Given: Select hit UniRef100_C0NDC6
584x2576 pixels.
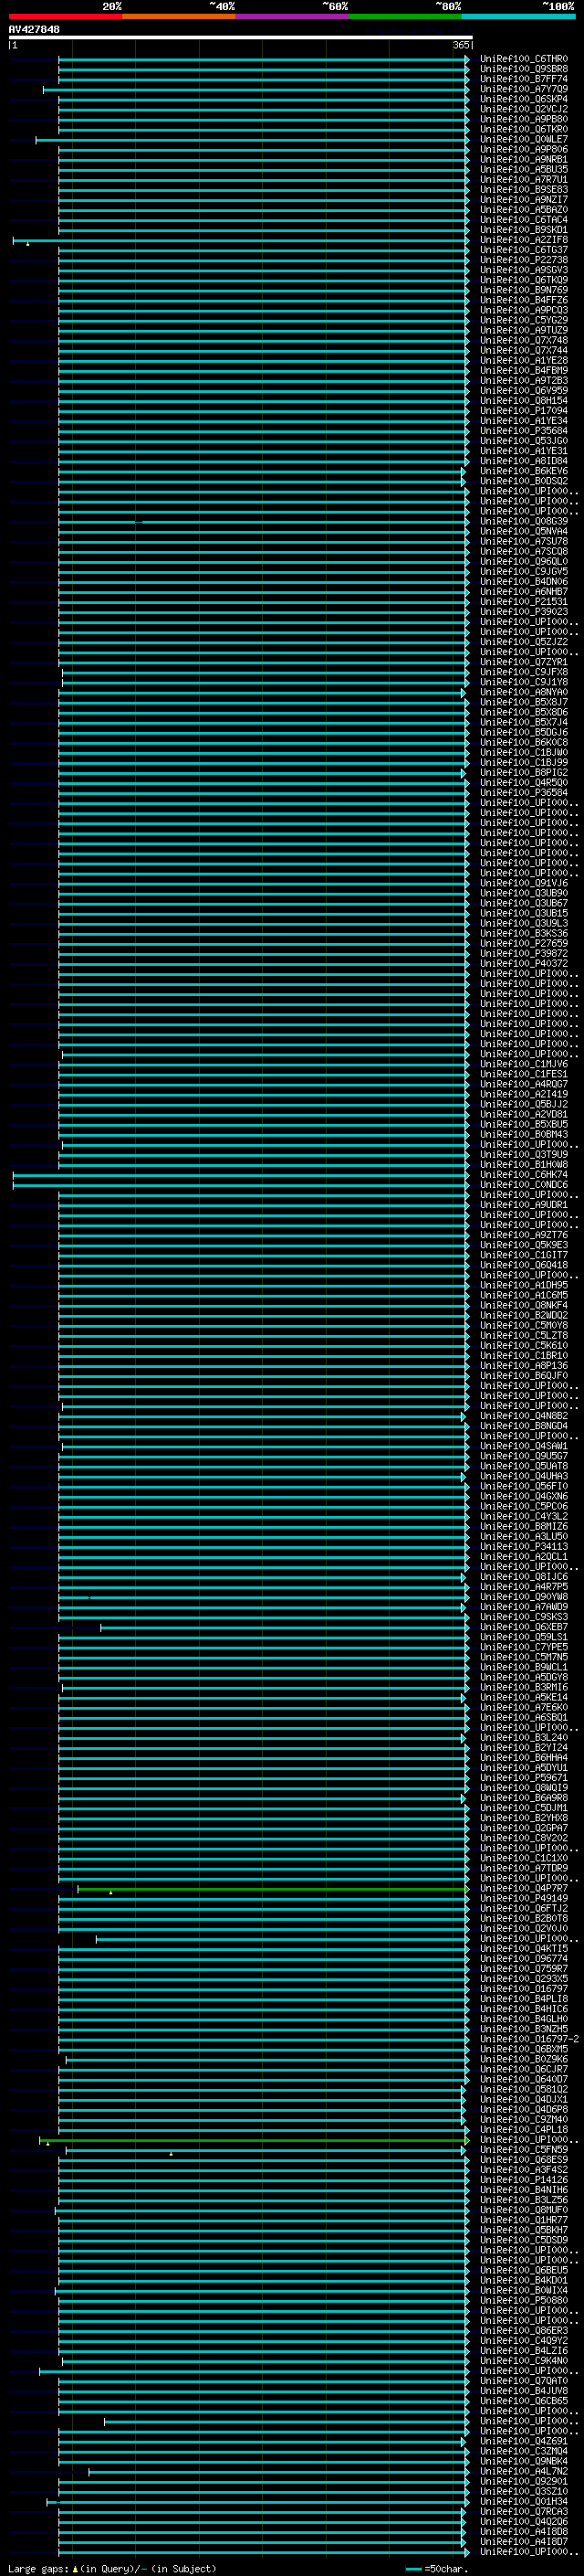Looking at the screenshot, I should coord(524,1184).
